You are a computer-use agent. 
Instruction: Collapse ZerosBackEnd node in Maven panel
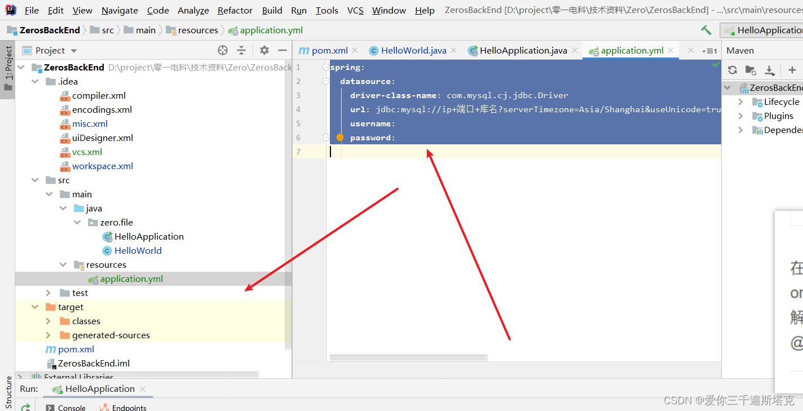(727, 88)
